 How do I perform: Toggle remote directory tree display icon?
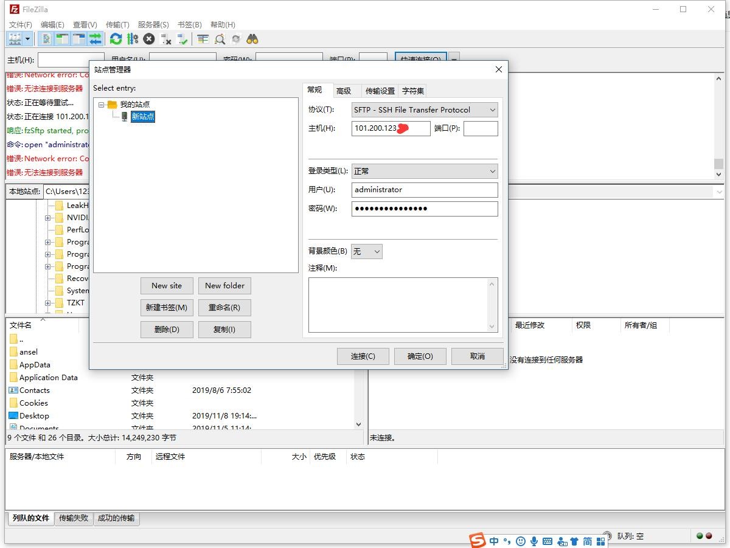coord(78,39)
